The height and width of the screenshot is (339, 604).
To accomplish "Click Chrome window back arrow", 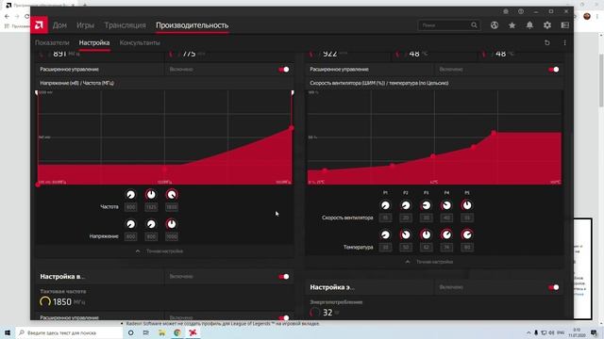I will [x=7, y=16].
